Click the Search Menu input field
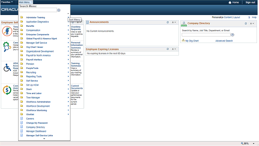 coord(38,10)
